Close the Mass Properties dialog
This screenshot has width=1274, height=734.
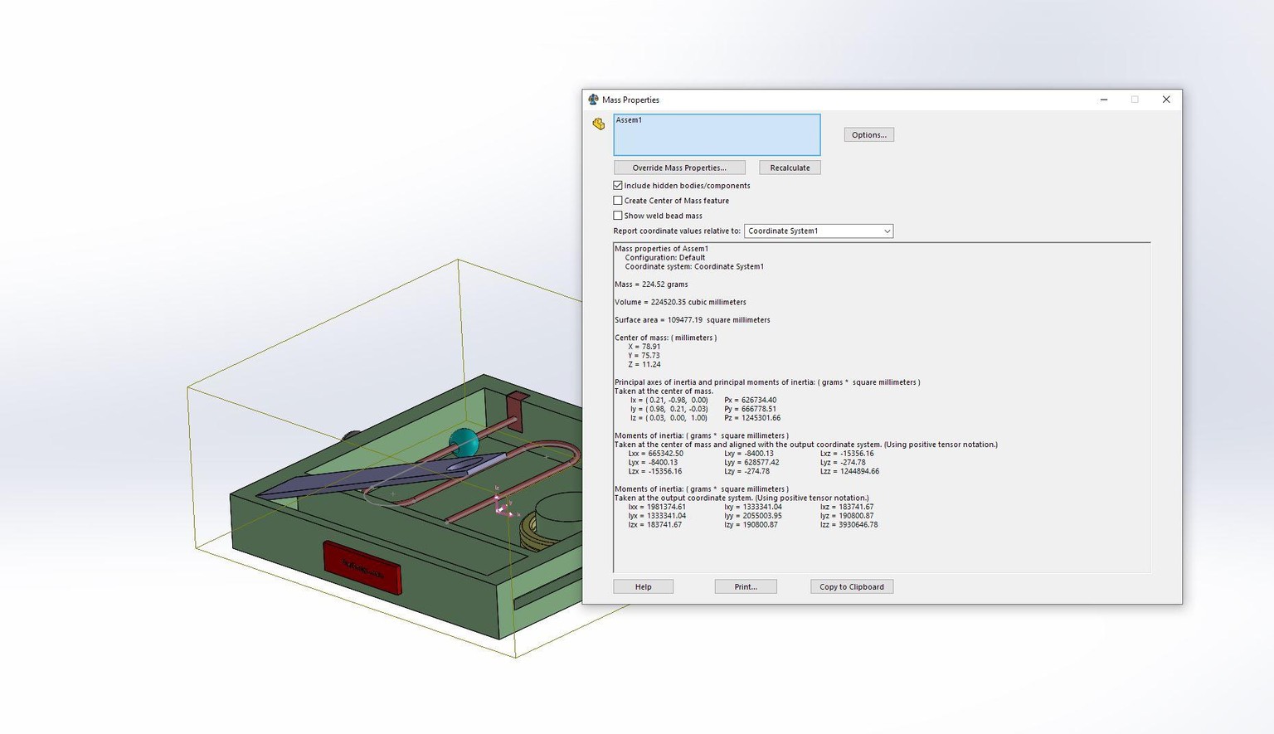[x=1166, y=100]
